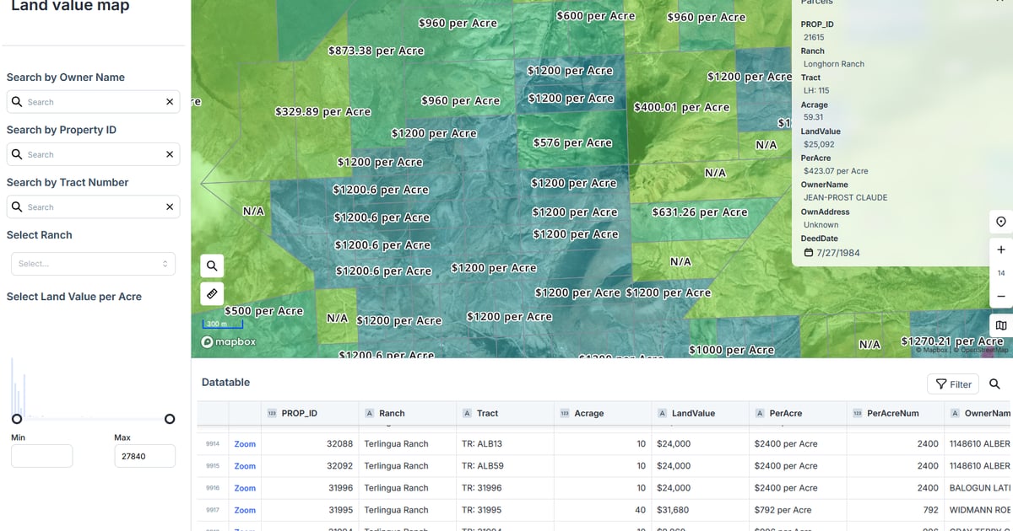The image size is (1013, 531).
Task: Click the Mapbox logo on the map
Action: 228,341
